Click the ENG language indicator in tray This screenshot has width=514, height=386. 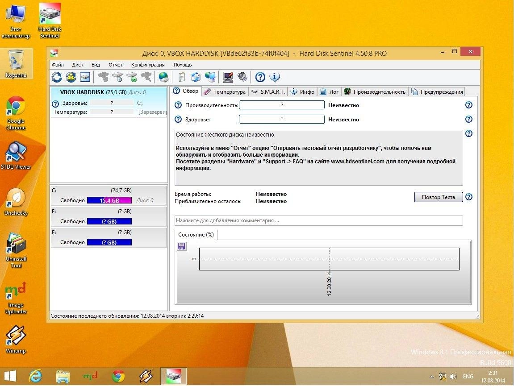click(468, 377)
